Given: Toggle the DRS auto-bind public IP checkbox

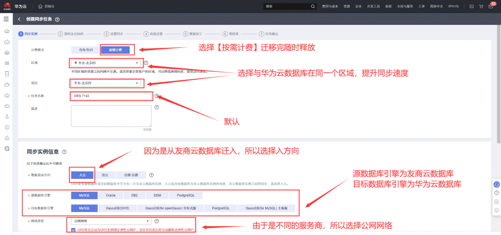Looking at the screenshot, I should 73,230.
